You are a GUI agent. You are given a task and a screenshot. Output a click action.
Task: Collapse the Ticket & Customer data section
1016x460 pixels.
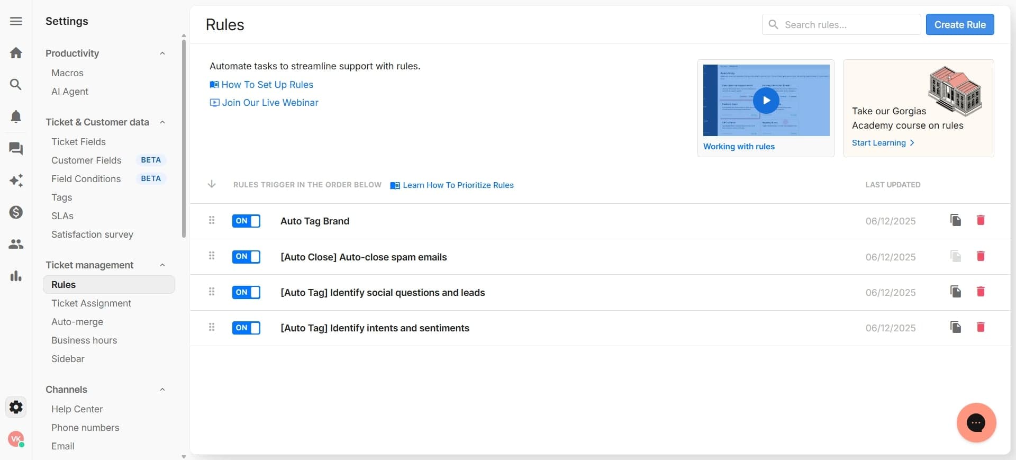point(162,122)
